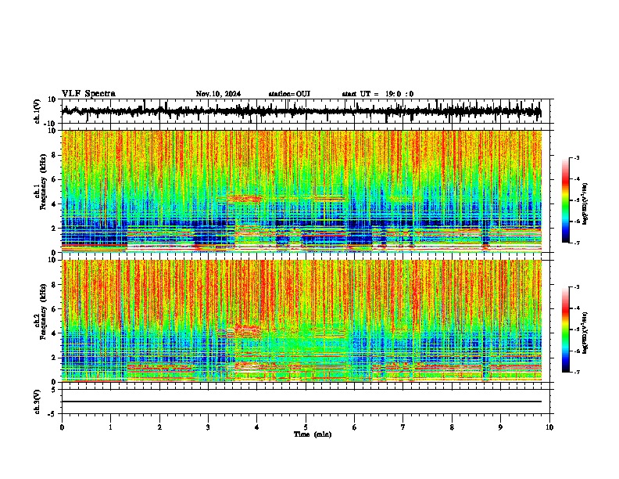This screenshot has height=479, width=619.
Task: Click the "4" tick on the Time axis
Action: 256,427
